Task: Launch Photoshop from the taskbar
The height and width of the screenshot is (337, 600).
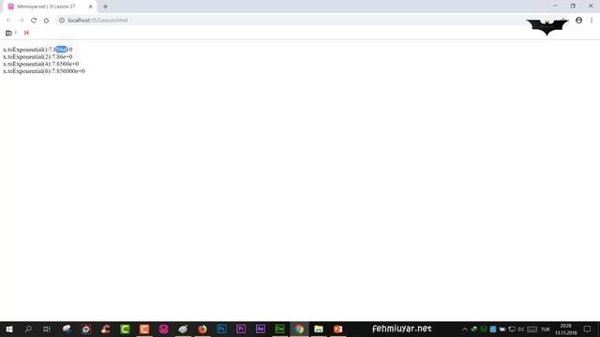Action: [221, 329]
